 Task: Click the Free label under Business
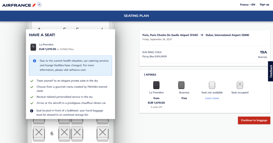(184, 98)
